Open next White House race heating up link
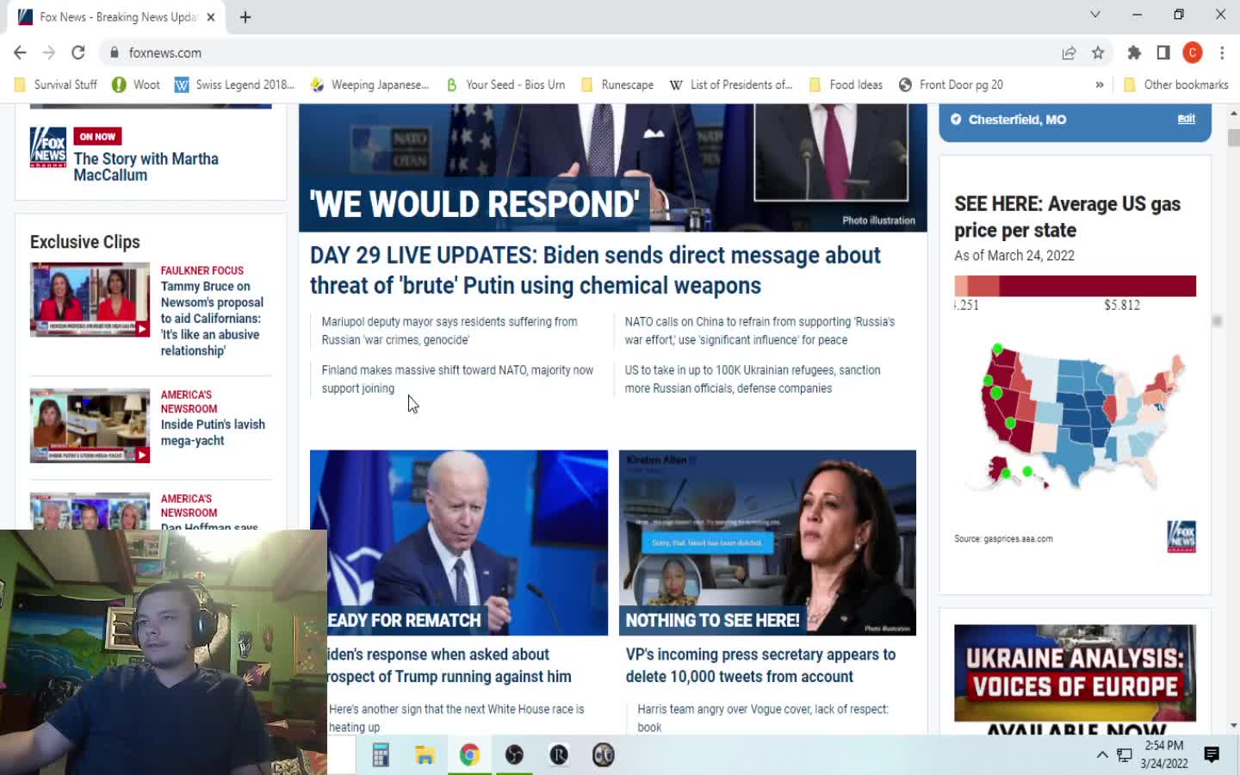Screen dimensions: 1240x775 [x=456, y=717]
